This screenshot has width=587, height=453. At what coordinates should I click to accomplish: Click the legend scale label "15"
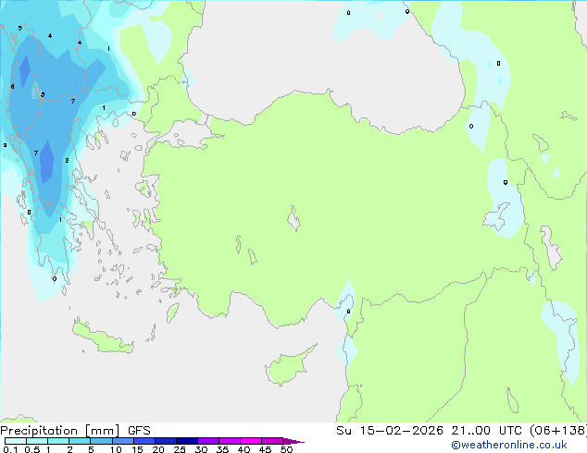[137, 449]
